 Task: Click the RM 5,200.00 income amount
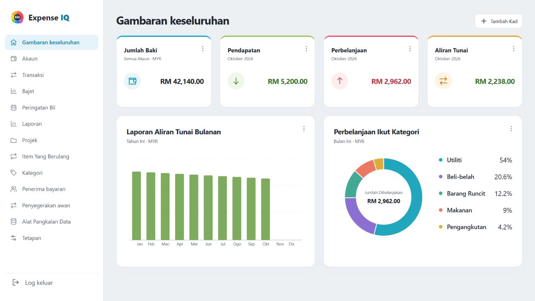(x=288, y=82)
